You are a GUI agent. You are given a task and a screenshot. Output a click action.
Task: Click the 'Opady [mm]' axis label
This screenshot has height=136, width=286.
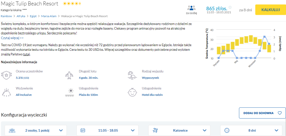[x=280, y=43]
